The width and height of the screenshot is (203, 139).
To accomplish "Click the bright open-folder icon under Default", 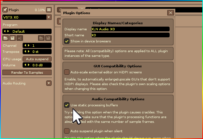I will tap(6, 38).
